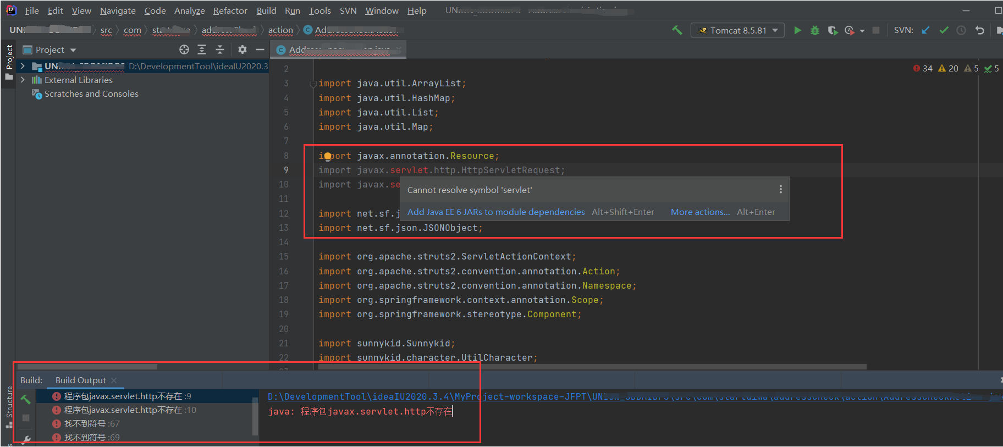The height and width of the screenshot is (447, 1003).
Task: Open the Help menu
Action: (x=417, y=10)
